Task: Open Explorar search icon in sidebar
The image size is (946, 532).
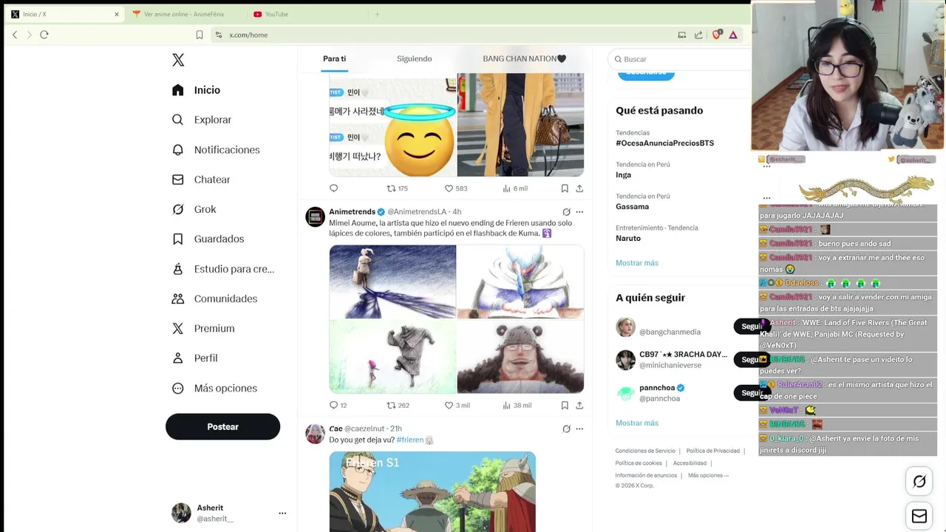Action: [177, 120]
